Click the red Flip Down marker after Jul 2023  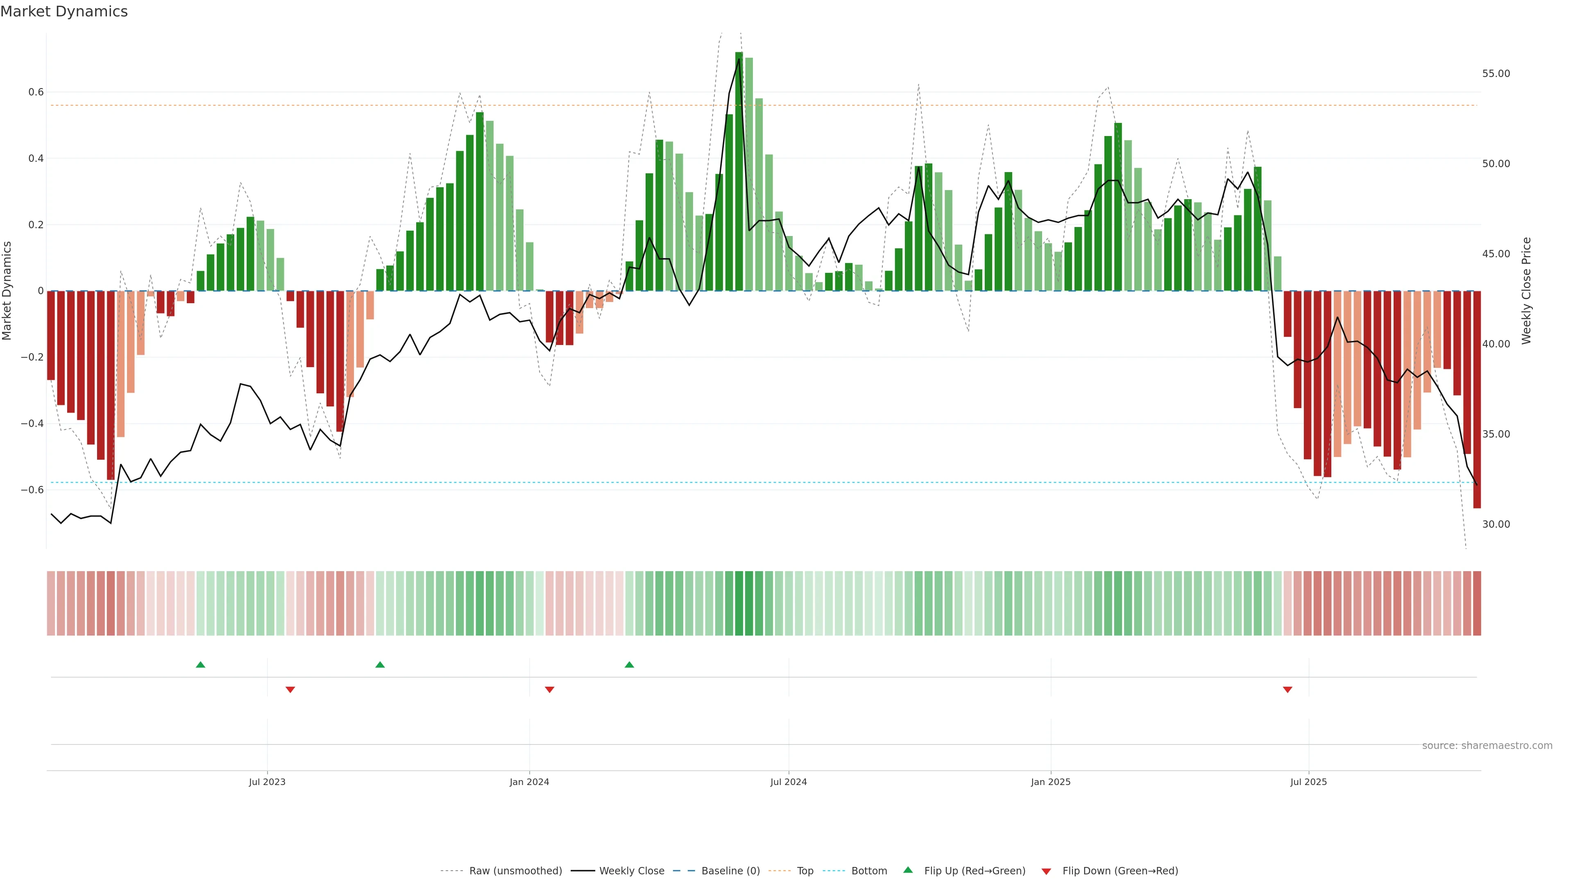(290, 690)
